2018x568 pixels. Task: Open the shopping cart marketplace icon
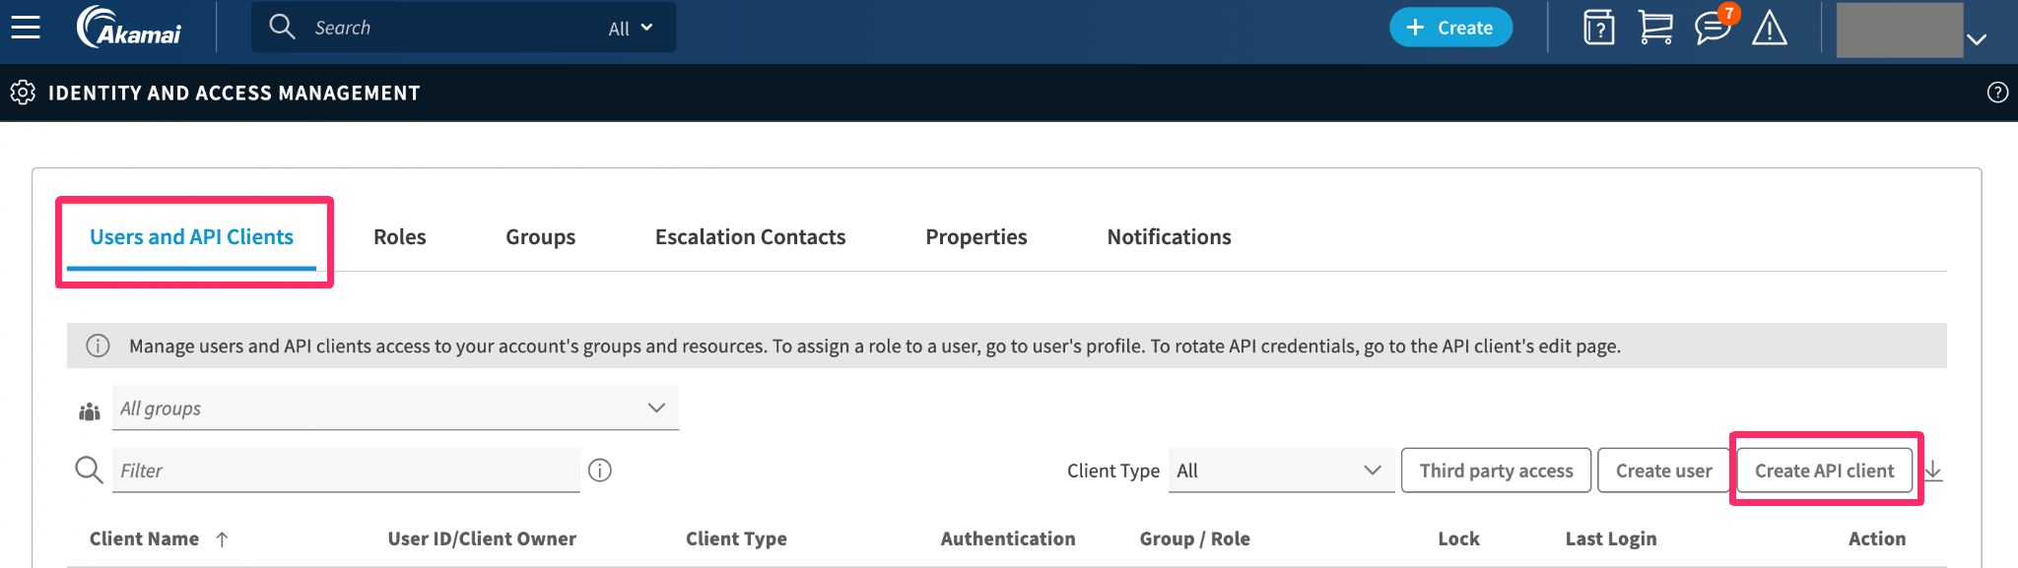1655,28
